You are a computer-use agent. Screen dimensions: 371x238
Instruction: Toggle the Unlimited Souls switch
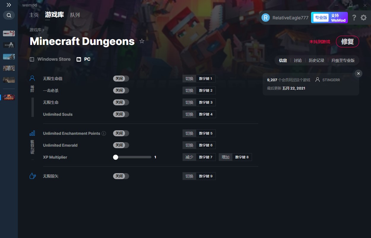[121, 114]
